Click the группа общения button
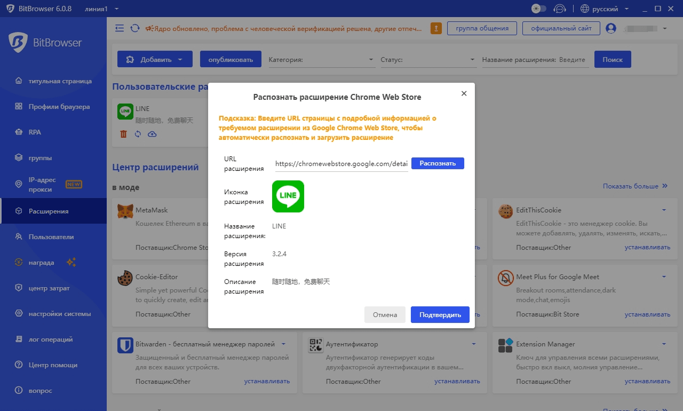683x411 pixels. 482,28
